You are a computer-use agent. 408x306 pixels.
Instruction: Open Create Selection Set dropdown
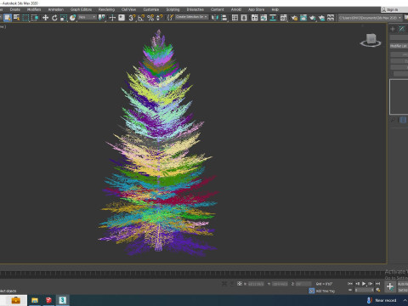192,17
